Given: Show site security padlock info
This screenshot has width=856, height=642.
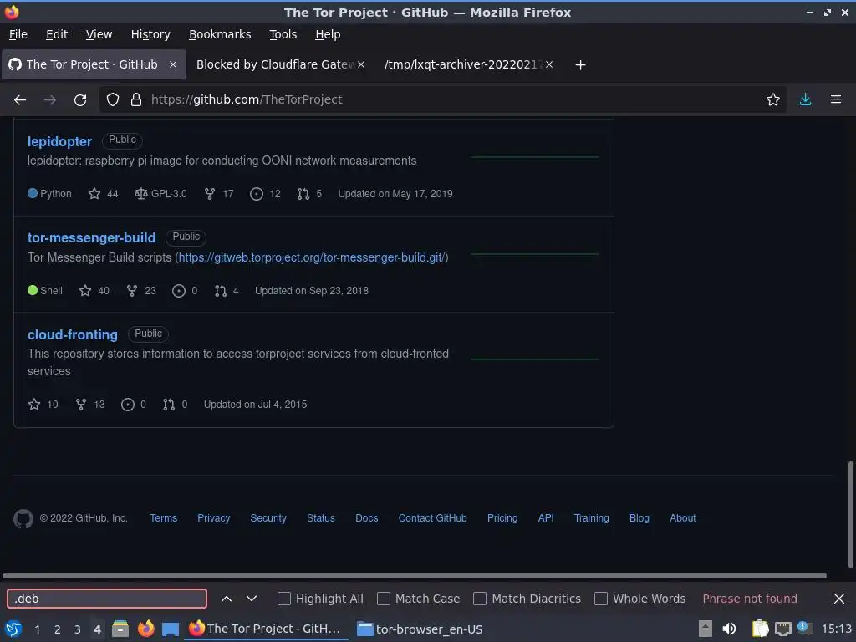Looking at the screenshot, I should (136, 99).
